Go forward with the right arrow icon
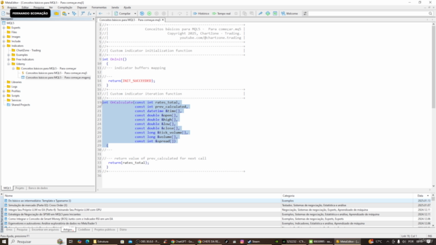 point(108,14)
